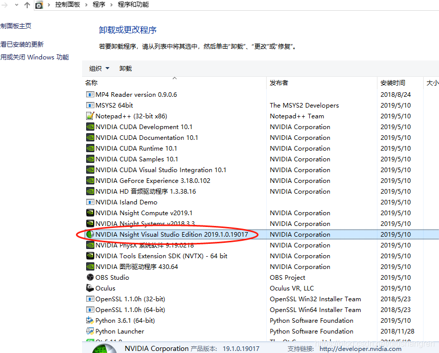
Task: Select NVIDIA Nsight Compute v2019.1 entry
Action: point(144,213)
